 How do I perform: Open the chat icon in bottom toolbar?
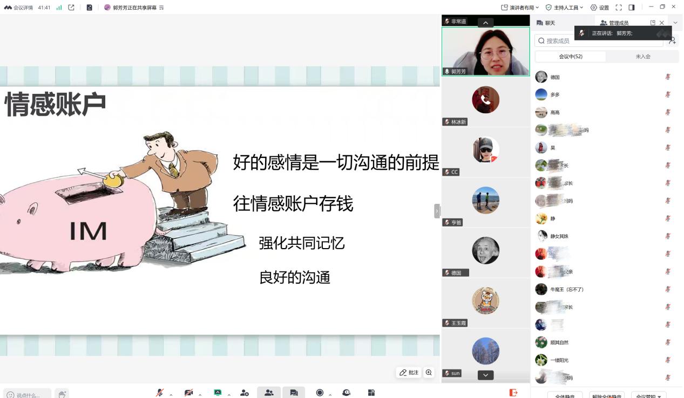point(294,393)
